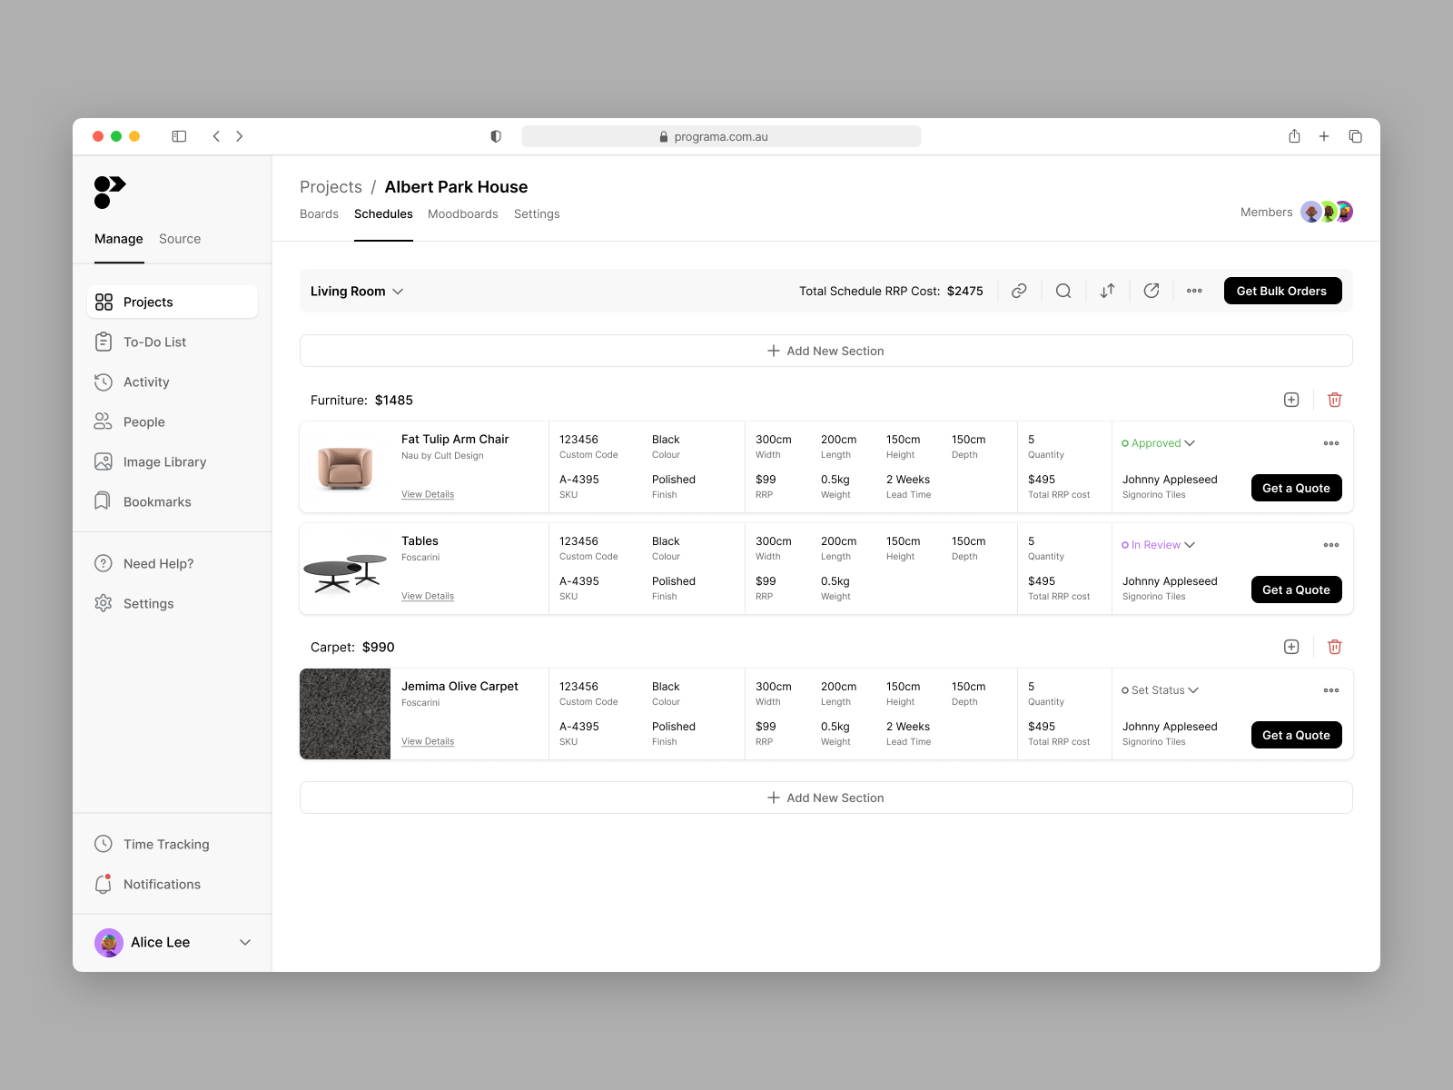Open more options for Fat Tulip Arm Chair
The image size is (1453, 1090).
click(1331, 443)
